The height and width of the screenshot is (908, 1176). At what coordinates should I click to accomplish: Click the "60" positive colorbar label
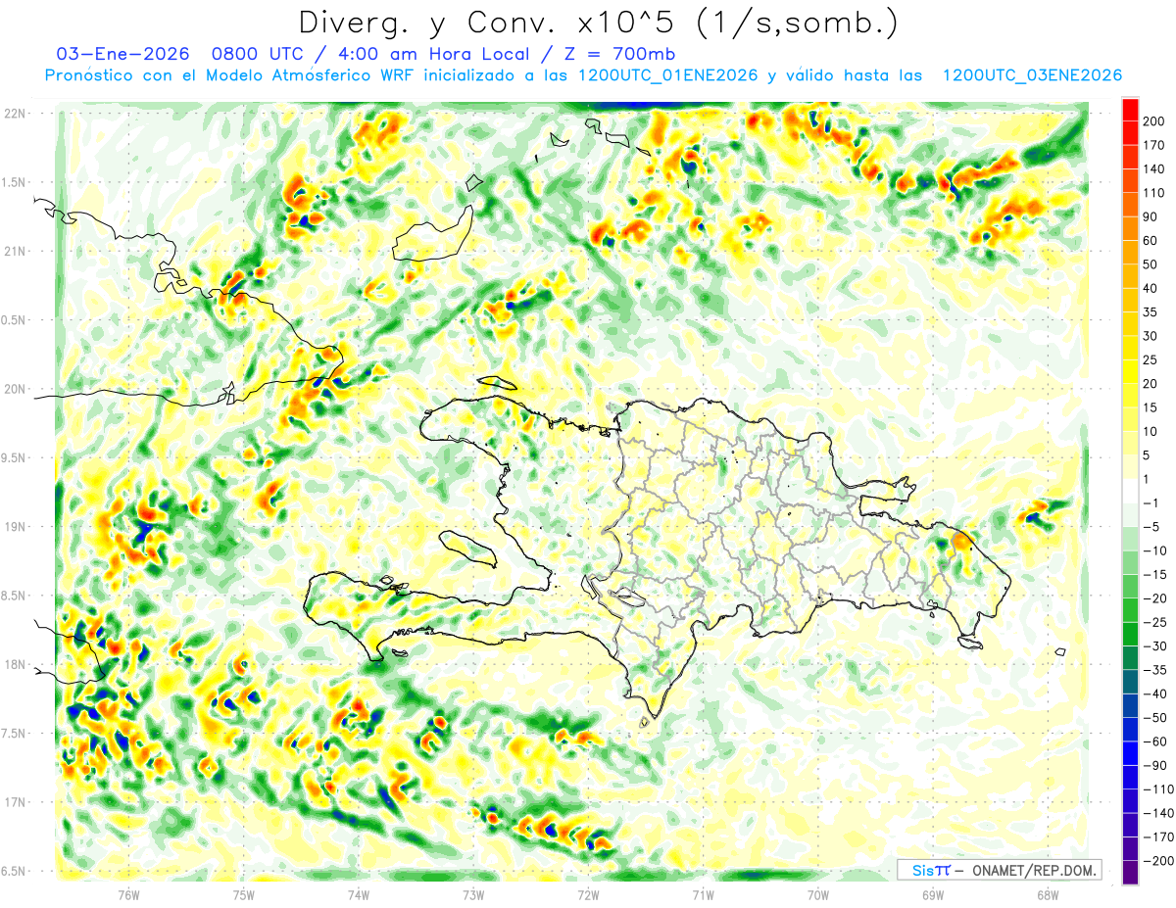[1151, 241]
